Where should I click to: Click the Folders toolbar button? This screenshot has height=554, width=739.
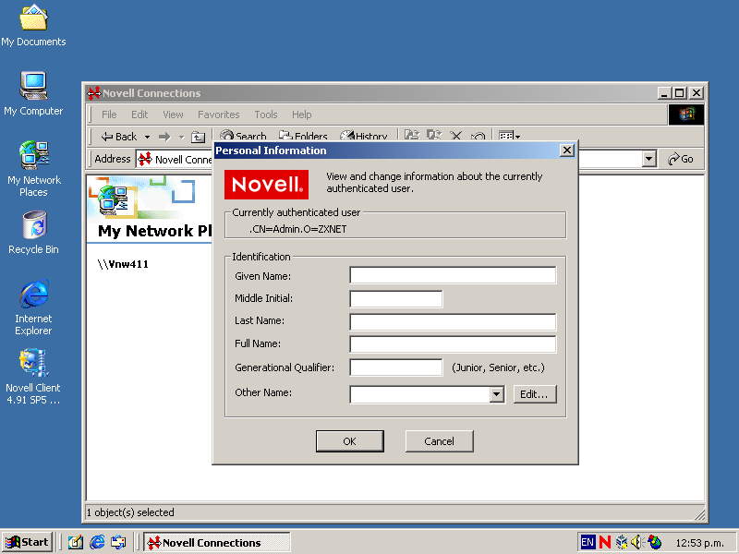[x=303, y=137]
